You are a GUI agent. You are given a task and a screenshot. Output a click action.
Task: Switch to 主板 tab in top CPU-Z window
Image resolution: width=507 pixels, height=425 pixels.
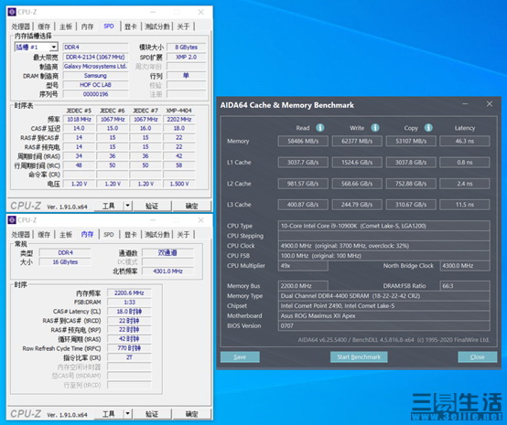click(66, 27)
